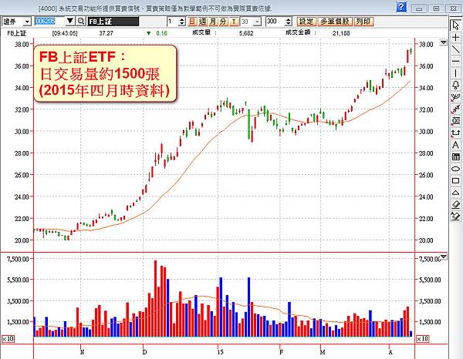Open the price alert bell tool
Image resolution: width=463 pixels, height=359 pixels.
[x=455, y=86]
